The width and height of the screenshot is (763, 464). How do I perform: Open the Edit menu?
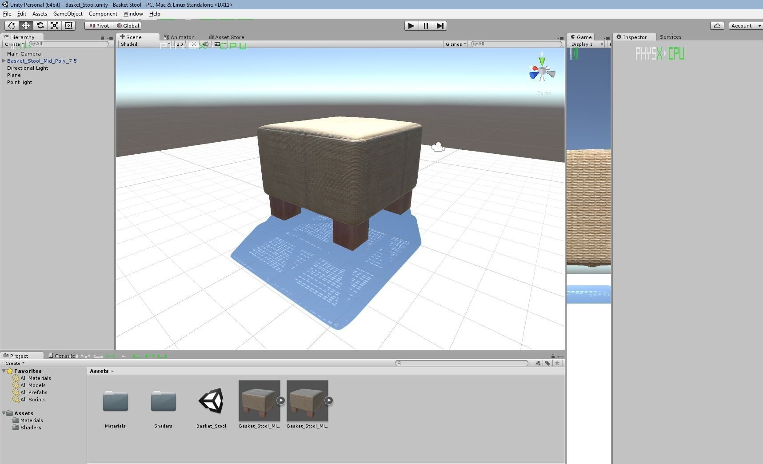click(x=21, y=14)
